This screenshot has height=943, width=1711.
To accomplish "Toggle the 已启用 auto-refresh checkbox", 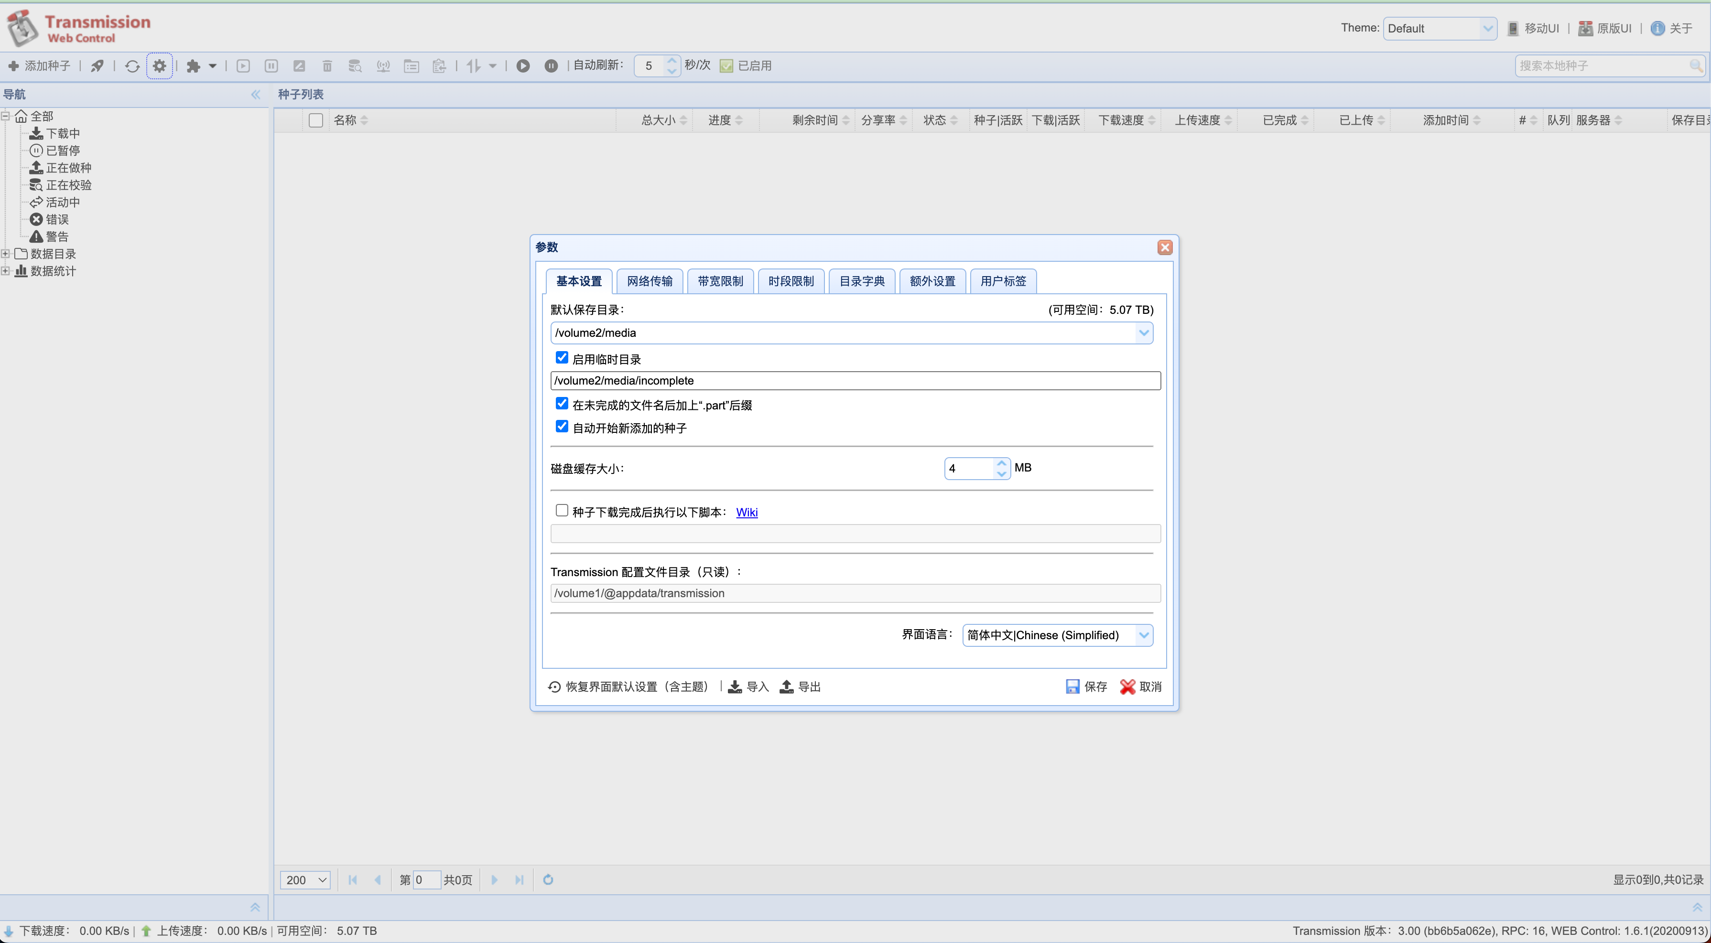I will (x=726, y=66).
